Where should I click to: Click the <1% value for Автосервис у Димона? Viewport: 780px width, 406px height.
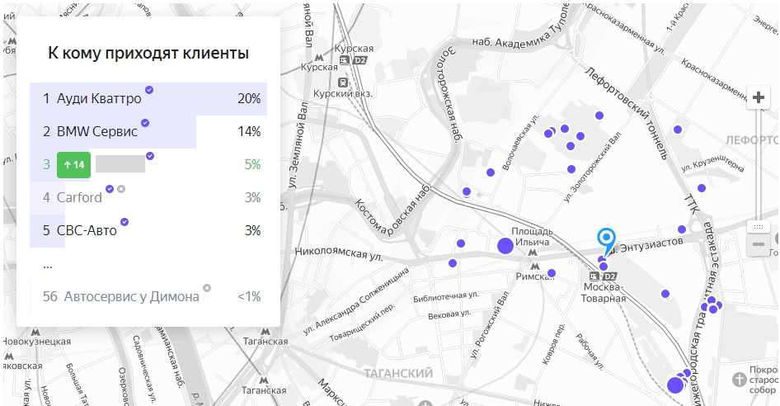(x=249, y=296)
